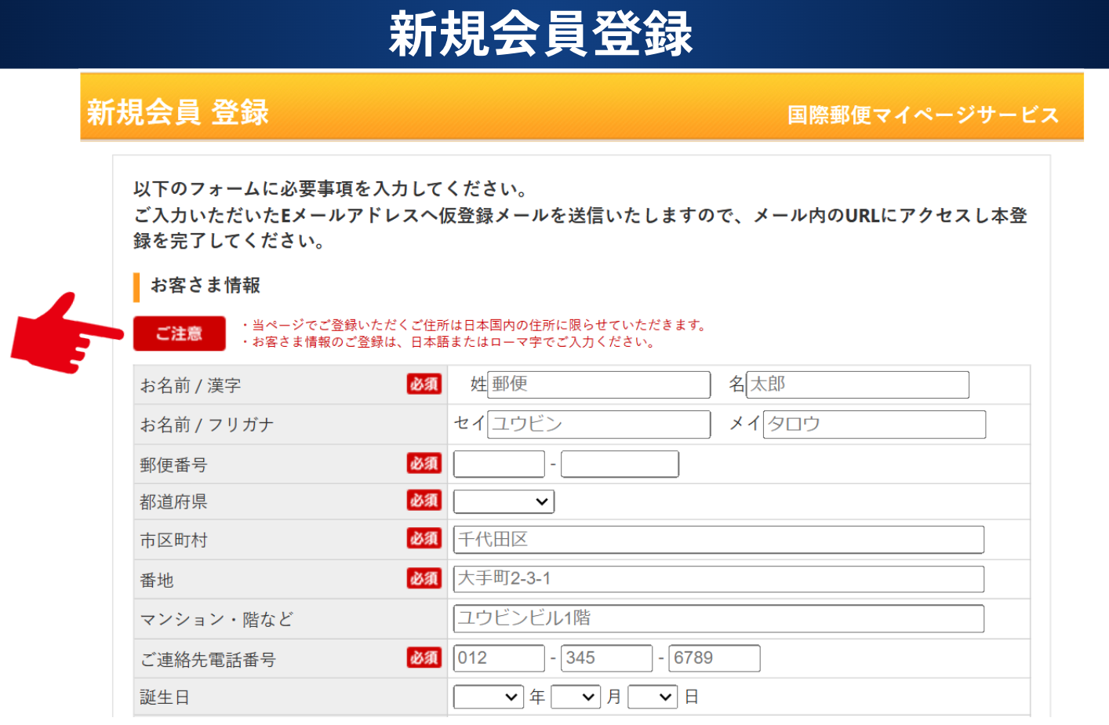1109x725 pixels.
Task: Click the red pointing hand icon
Action: (66, 334)
